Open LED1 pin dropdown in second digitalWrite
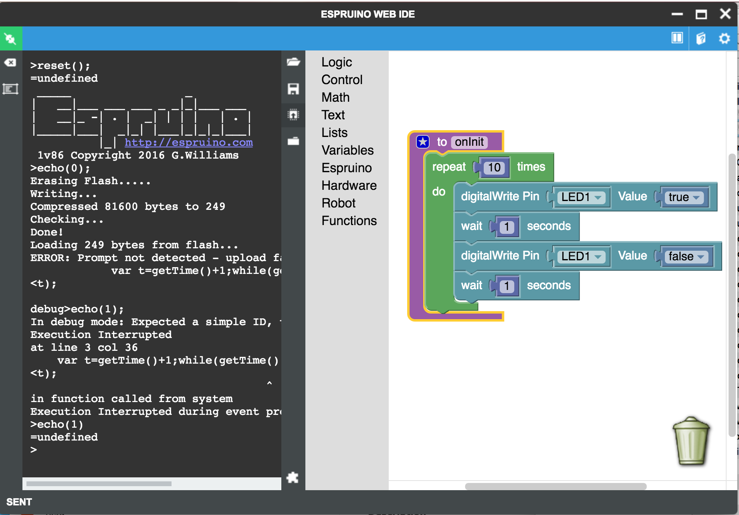This screenshot has height=515, width=739. point(581,256)
